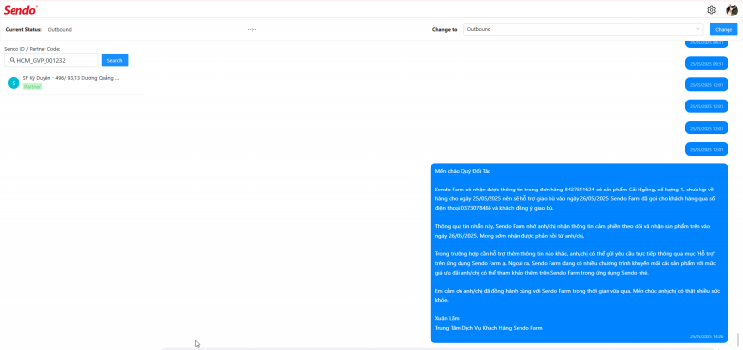This screenshot has height=350, width=743.
Task: Click the Sendo ID / Partner Code label
Action: [32, 49]
